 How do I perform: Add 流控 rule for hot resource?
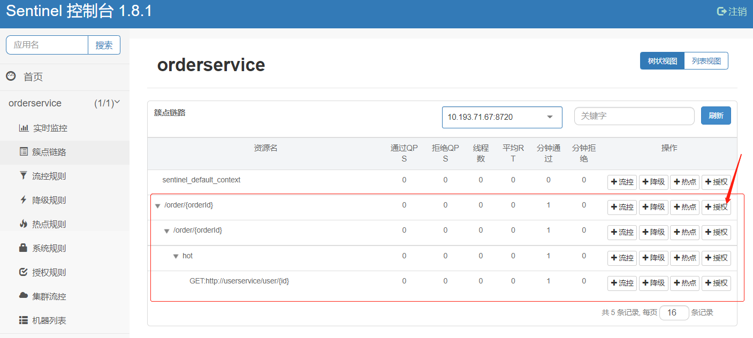tap(622, 258)
